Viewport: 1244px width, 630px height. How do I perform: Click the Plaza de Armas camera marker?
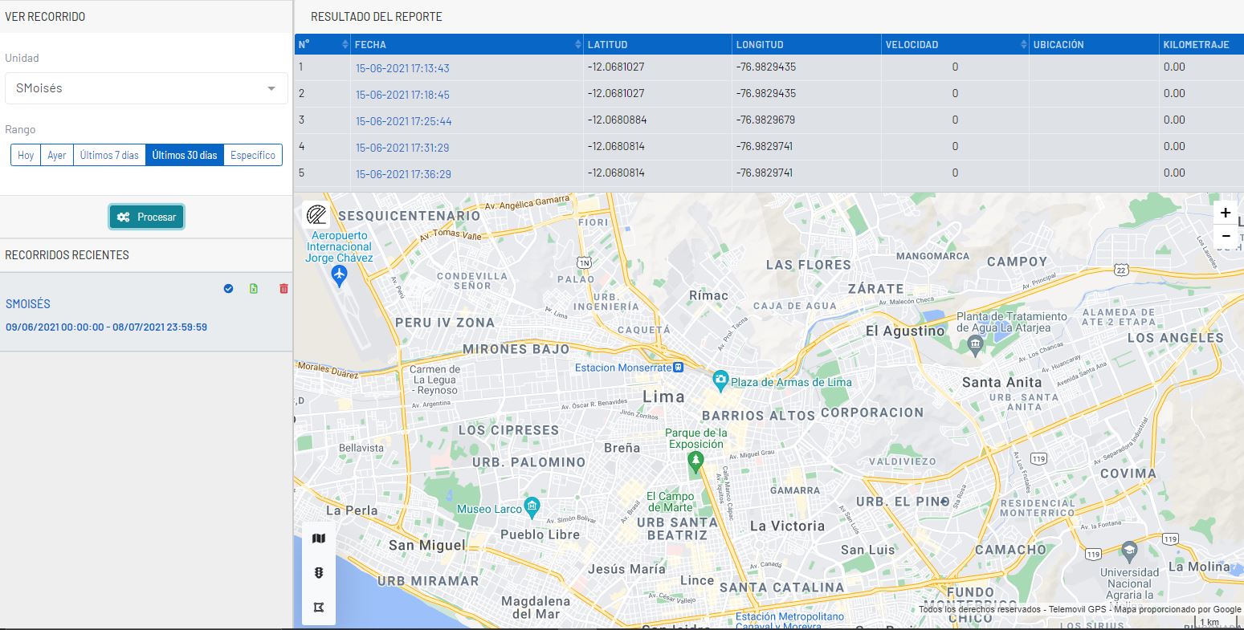[720, 379]
